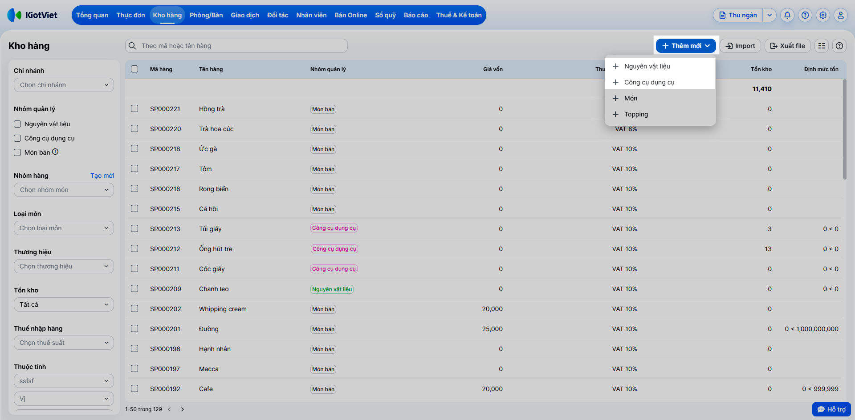
Task: Open the Phòng/Bàn menu
Action: pyautogui.click(x=206, y=15)
